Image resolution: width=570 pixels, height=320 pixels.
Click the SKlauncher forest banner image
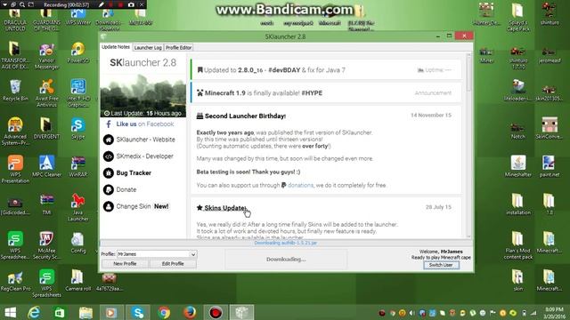click(x=143, y=95)
